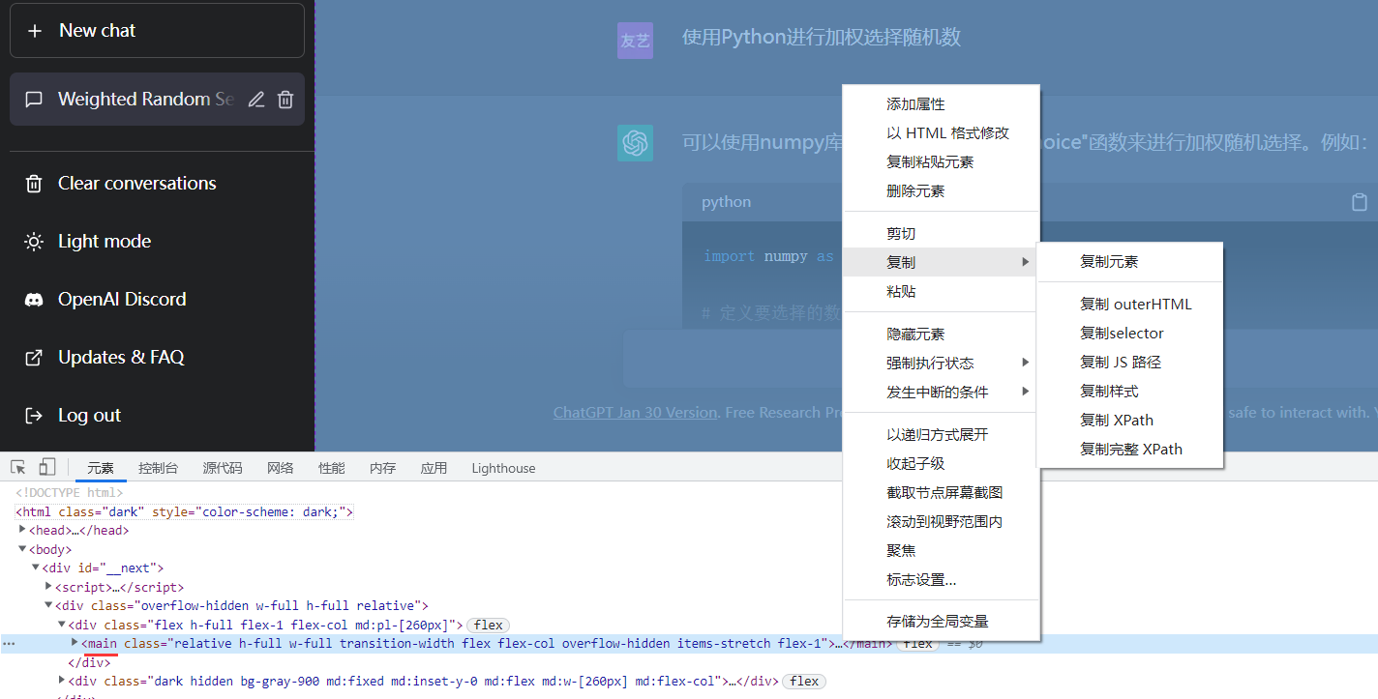Open the 性能 tab
The image size is (1378, 699).
click(332, 468)
